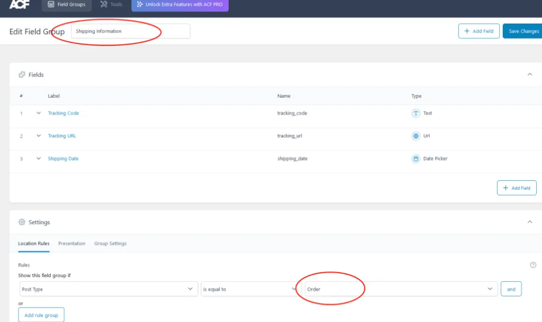This screenshot has width=542, height=322.
Task: Click the help question mark icon
Action: click(533, 265)
